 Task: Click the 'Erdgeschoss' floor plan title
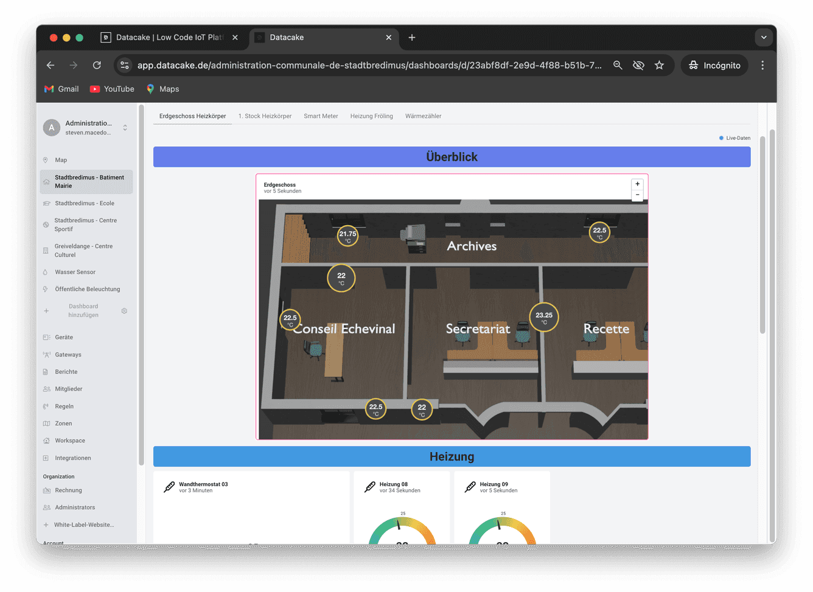point(279,184)
